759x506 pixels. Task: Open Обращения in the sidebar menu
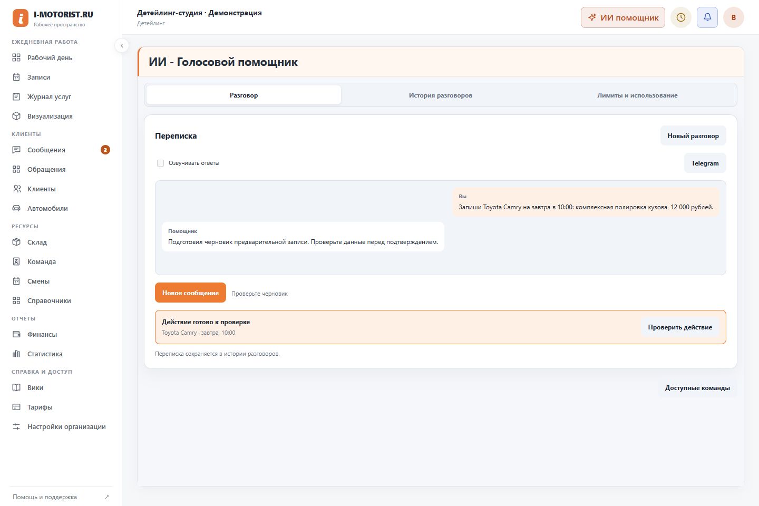[x=61, y=169]
